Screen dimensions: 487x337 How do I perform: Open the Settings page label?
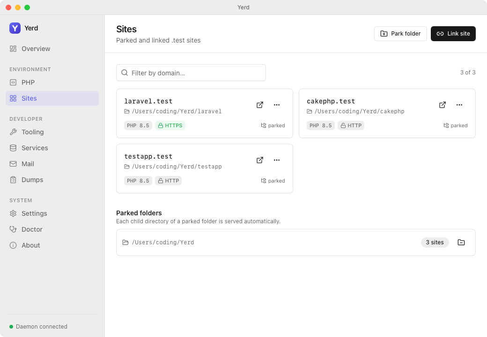(x=34, y=213)
